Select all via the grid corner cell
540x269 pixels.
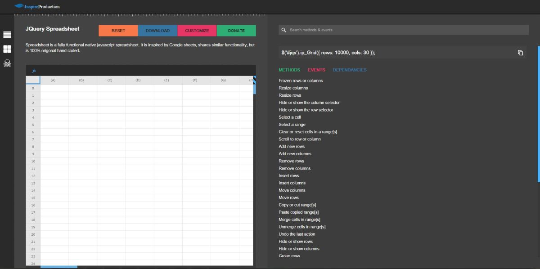(33, 80)
